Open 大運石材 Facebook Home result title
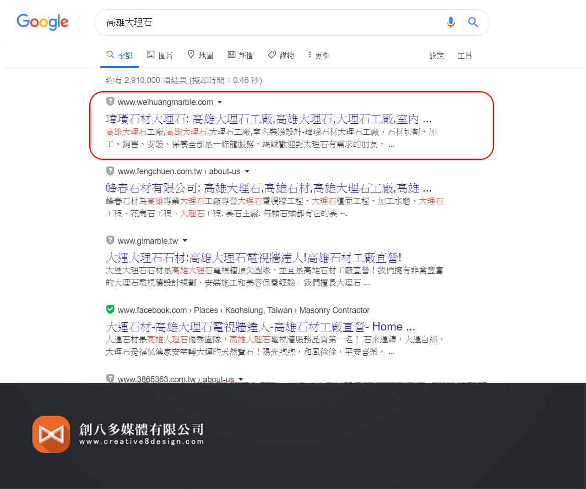Screen dimensions: 586x489 (260, 327)
